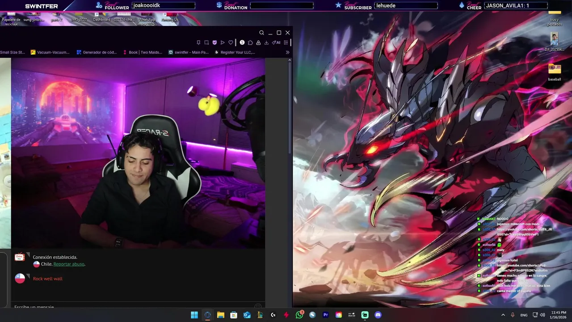Open Discord from the taskbar
This screenshot has width=572, height=322.
[x=378, y=315]
